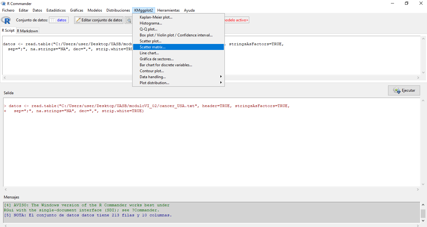The width and height of the screenshot is (427, 227).
Task: Click the R logo in the toolbar
Action: pyautogui.click(x=6, y=20)
